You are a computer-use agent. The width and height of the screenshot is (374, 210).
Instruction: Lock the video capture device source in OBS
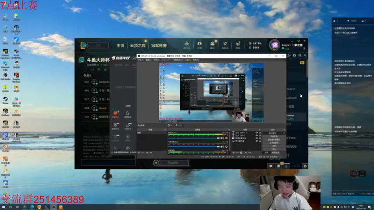260,138
